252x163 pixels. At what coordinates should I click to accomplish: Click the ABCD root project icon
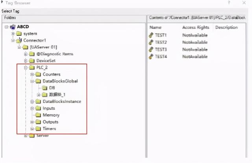click(x=13, y=27)
